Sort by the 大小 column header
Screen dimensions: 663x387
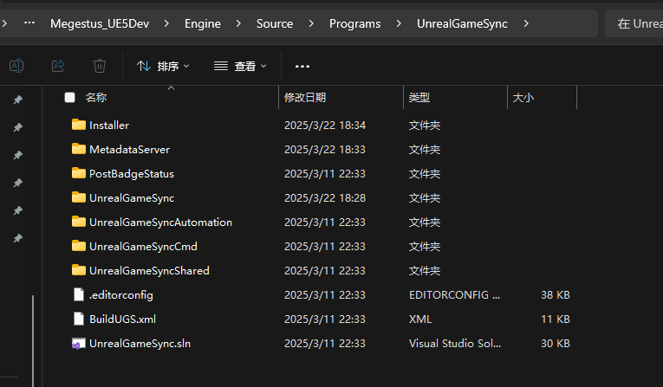coord(523,98)
